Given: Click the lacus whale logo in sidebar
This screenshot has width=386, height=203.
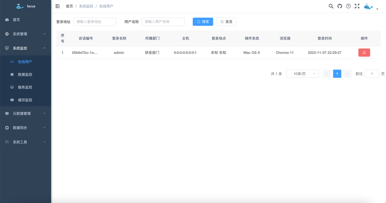Looking at the screenshot, I should pyautogui.click(x=20, y=6).
